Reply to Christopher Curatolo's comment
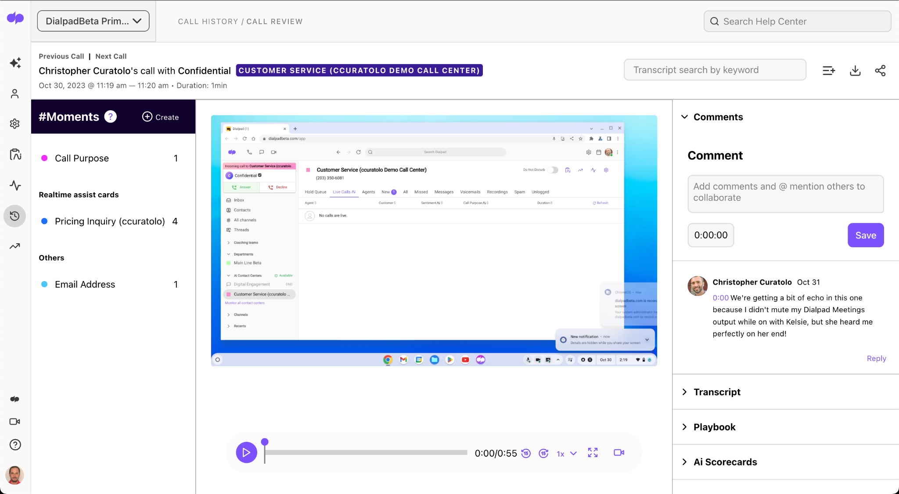Screen dimensions: 899x494 click(876, 358)
